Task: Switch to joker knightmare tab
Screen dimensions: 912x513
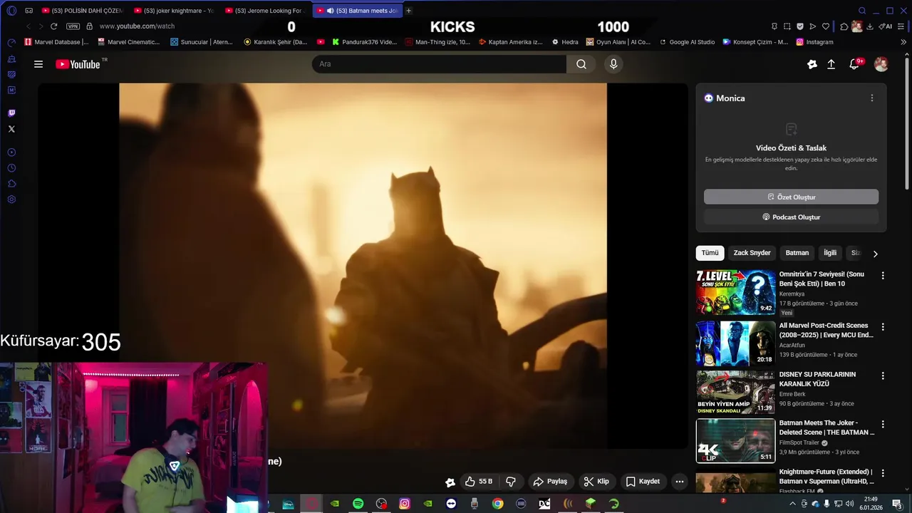Action: 173,11
